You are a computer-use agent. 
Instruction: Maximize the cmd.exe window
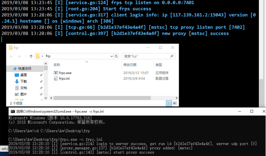click(x=252, y=111)
